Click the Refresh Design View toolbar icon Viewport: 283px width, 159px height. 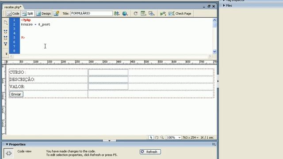[x=136, y=14]
